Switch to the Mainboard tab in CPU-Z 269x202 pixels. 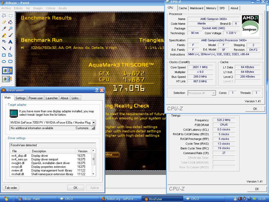point(196,8)
